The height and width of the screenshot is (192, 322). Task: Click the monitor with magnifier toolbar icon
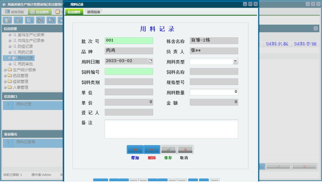coord(51,20)
